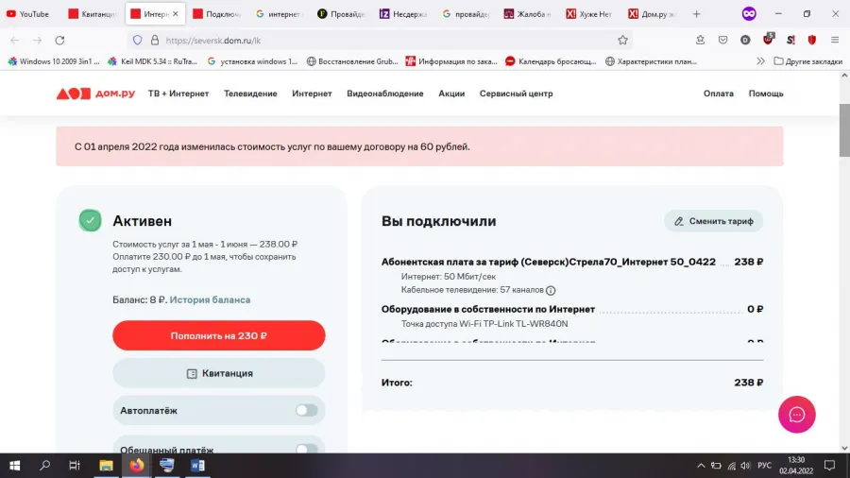Toggle the Автоплатёж switch
The height and width of the screenshot is (478, 850).
(306, 411)
